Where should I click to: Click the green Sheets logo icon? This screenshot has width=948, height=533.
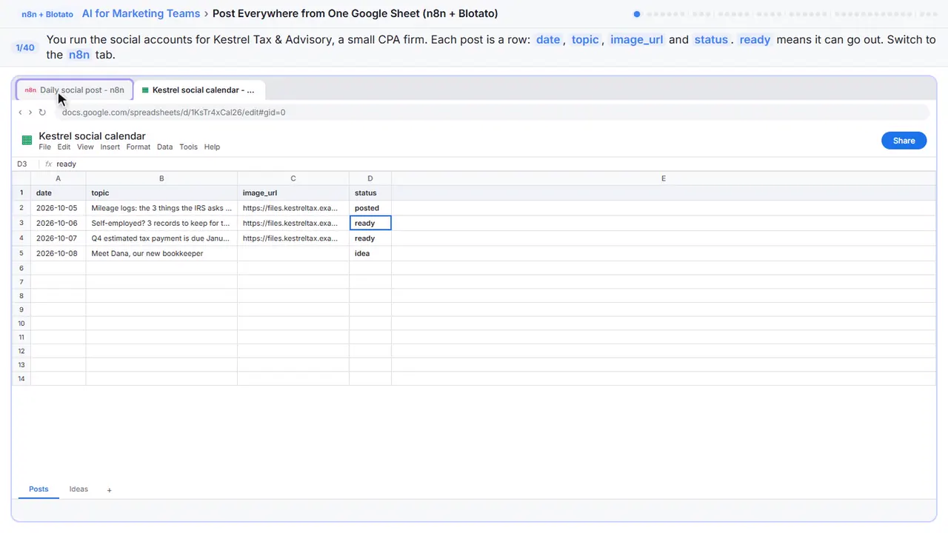[27, 140]
